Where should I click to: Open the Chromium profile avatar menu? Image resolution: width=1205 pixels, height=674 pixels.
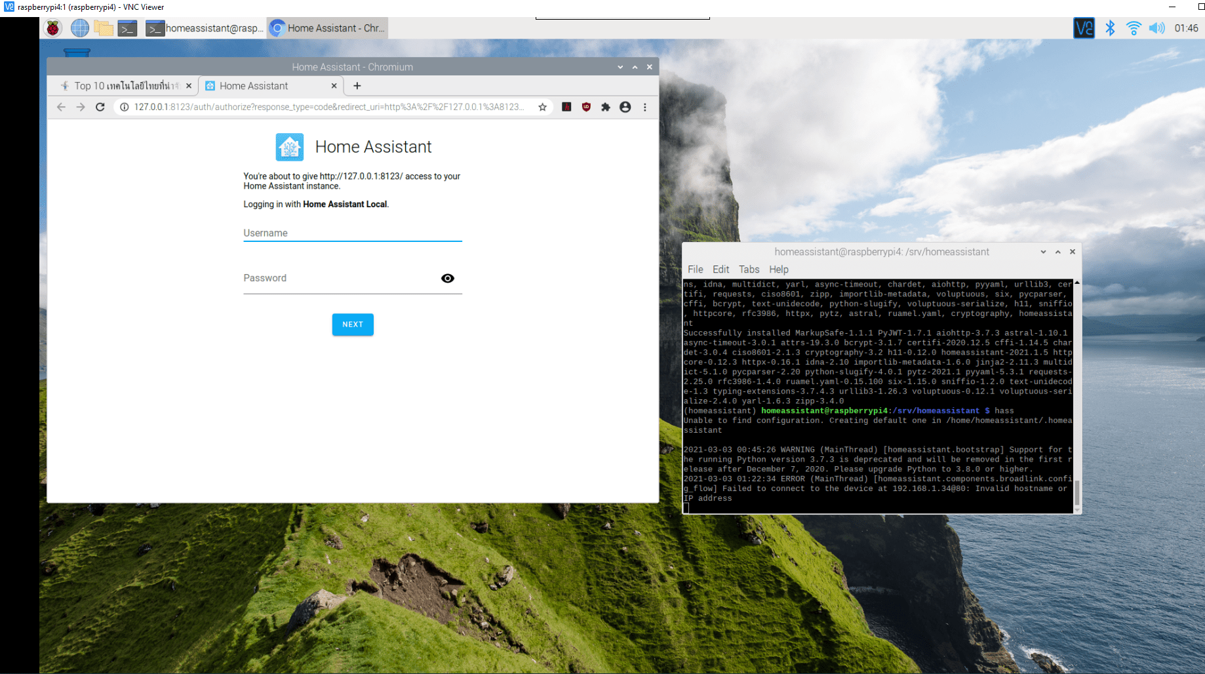point(625,107)
